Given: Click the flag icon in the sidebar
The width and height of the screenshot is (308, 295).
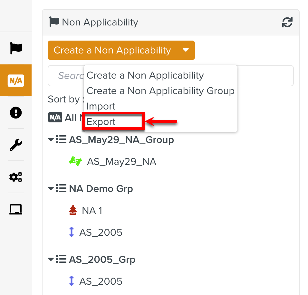Looking at the screenshot, I should click(x=16, y=48).
